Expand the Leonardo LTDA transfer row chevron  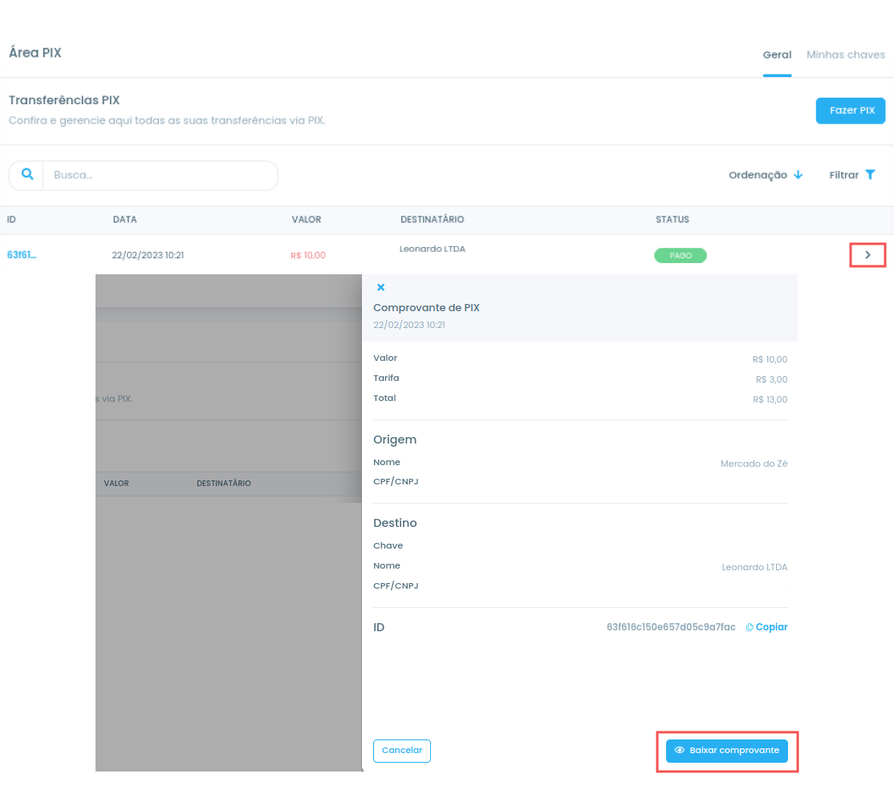[868, 254]
